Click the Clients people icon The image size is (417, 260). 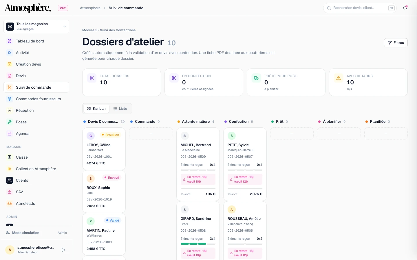10,180
